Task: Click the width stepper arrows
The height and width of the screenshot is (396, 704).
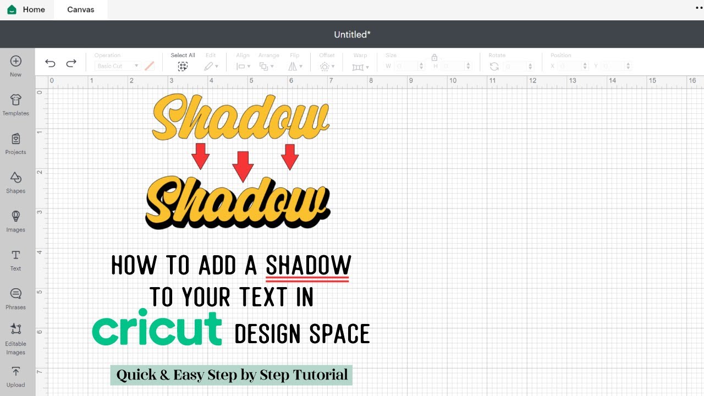Action: 422,66
